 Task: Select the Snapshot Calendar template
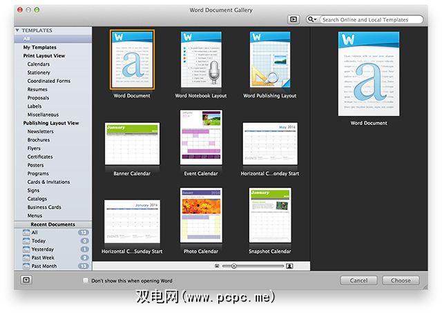[270, 215]
